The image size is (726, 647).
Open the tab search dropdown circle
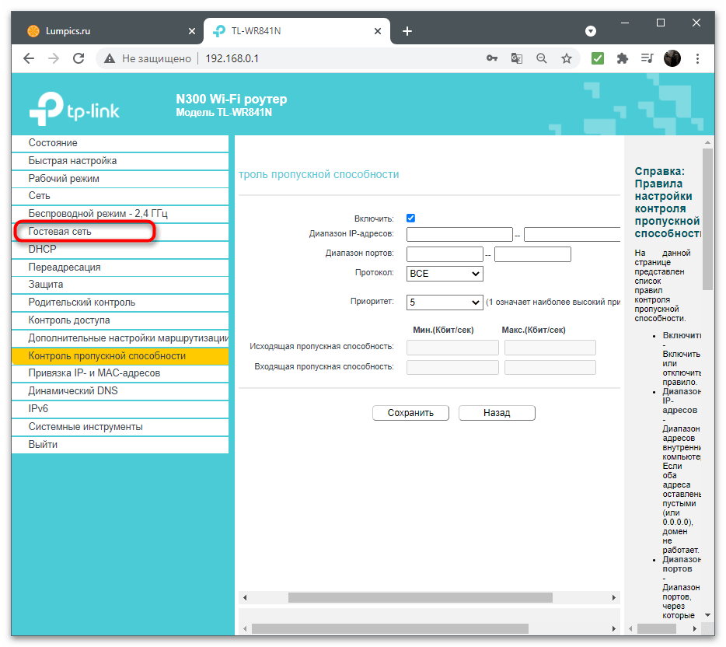tap(590, 31)
